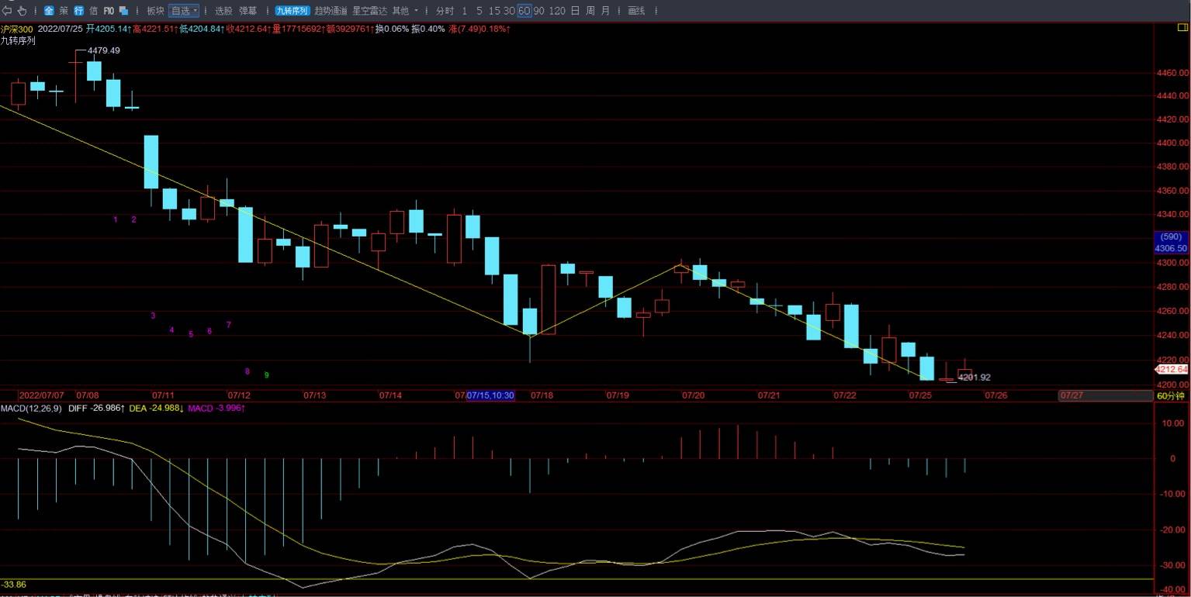Screen dimensions: 1191x597
Task: Click the 07/25 date label
Action: [x=920, y=395]
